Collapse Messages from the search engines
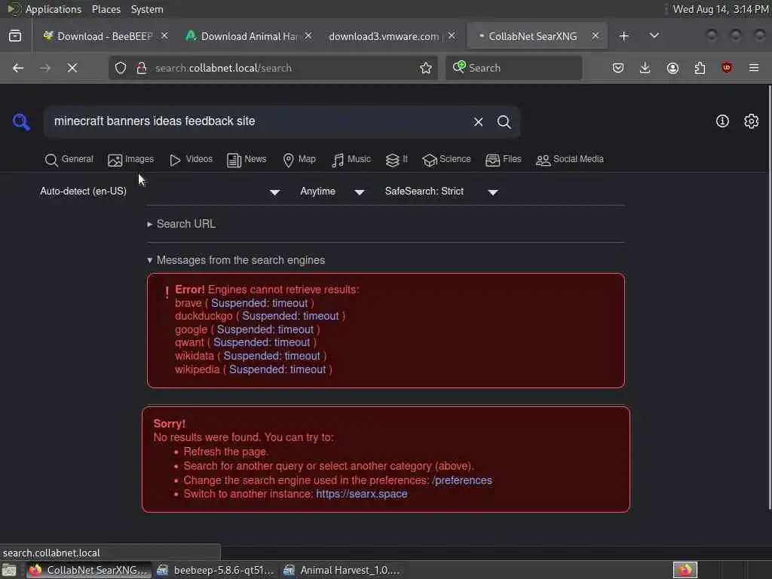The image size is (772, 579). tap(236, 260)
